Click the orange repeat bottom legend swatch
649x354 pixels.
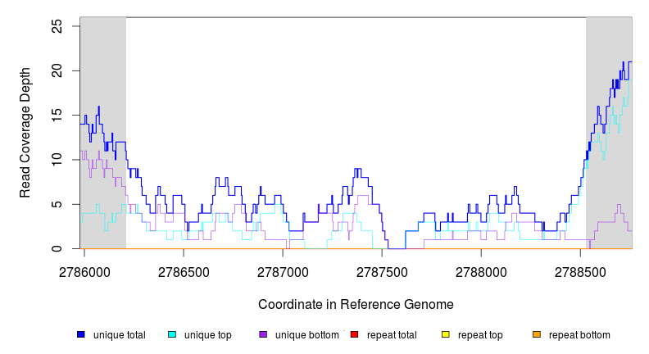point(537,335)
